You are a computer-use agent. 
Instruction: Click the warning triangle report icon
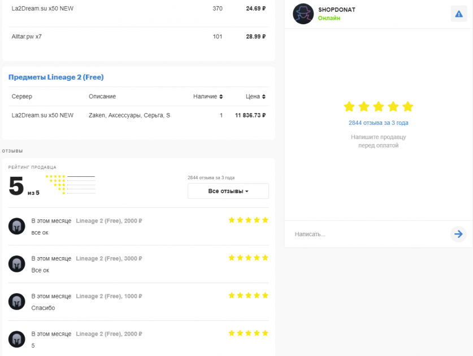click(x=458, y=14)
